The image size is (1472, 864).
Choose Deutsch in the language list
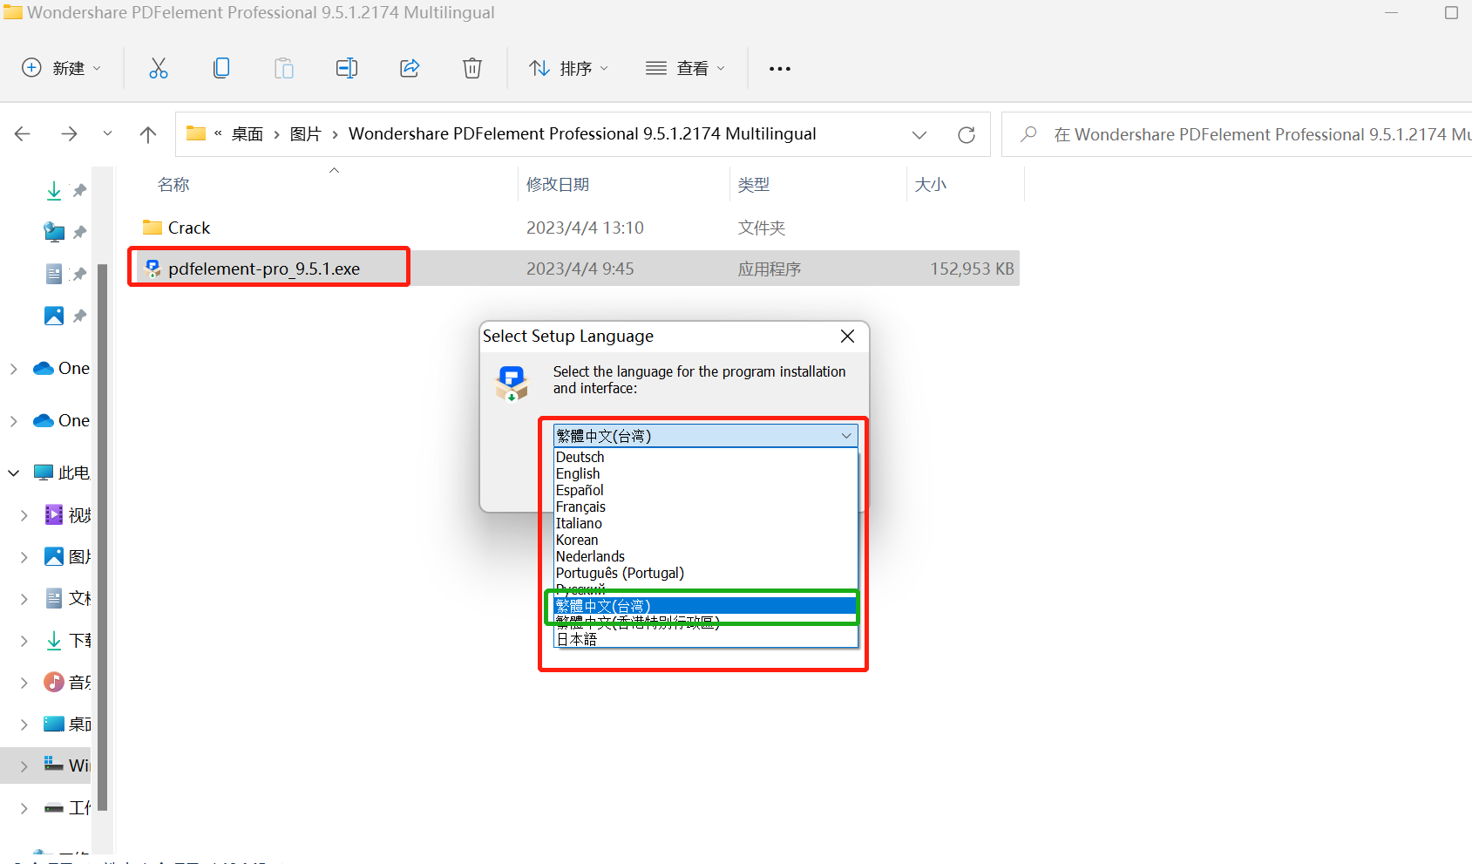tap(580, 457)
